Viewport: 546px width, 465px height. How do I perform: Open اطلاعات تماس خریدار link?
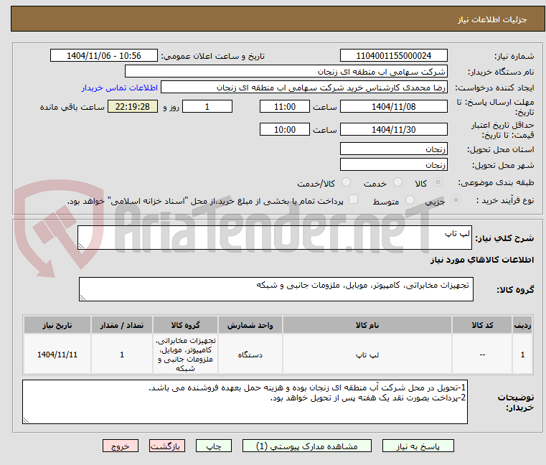(119, 88)
